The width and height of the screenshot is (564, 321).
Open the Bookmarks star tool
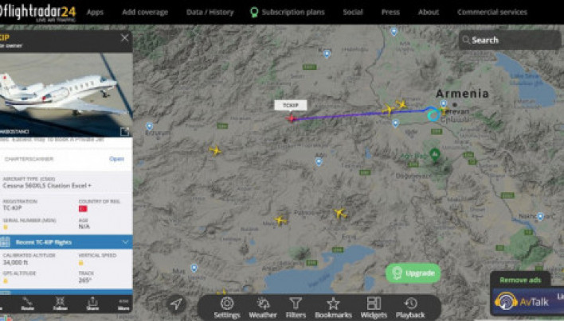333,307
